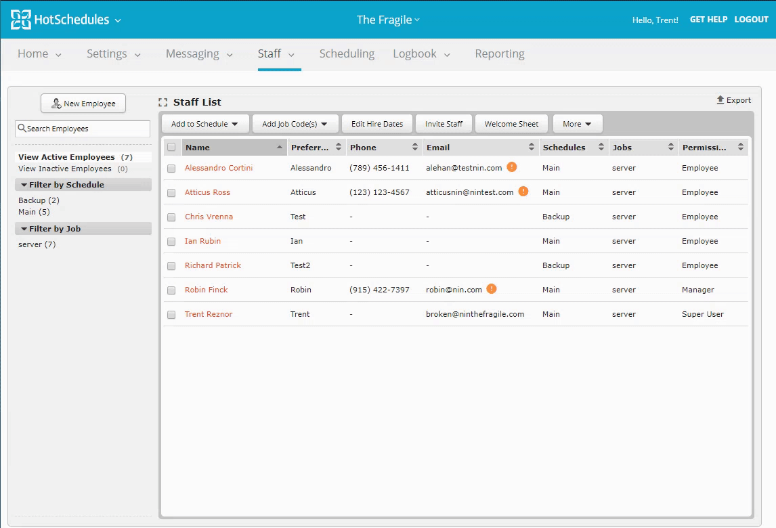This screenshot has height=528, width=776.
Task: Open The Fragile location dropdown
Action: click(x=388, y=20)
